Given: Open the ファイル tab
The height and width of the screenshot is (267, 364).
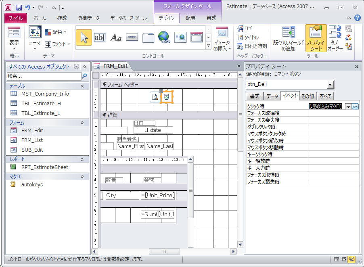Looking at the screenshot, I should coord(16,18).
